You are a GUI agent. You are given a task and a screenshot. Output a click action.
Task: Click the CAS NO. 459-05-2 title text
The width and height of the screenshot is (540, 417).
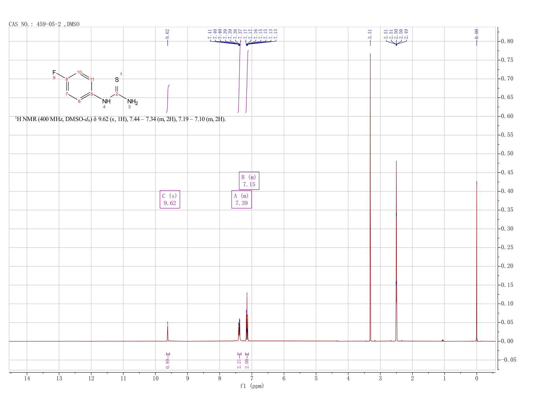[x=44, y=24]
